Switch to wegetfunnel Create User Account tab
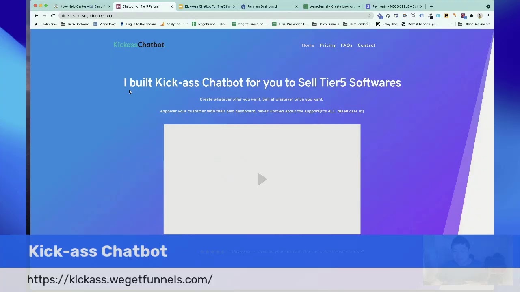Image resolution: width=520 pixels, height=292 pixels. pos(332,6)
